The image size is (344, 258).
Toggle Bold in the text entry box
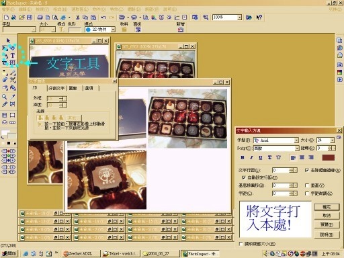(x=243, y=157)
